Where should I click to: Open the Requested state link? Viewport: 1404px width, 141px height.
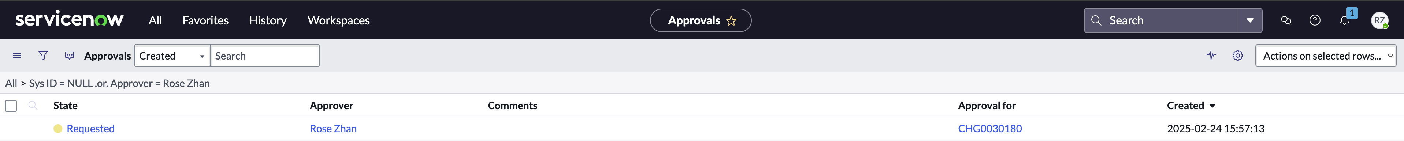pos(90,129)
